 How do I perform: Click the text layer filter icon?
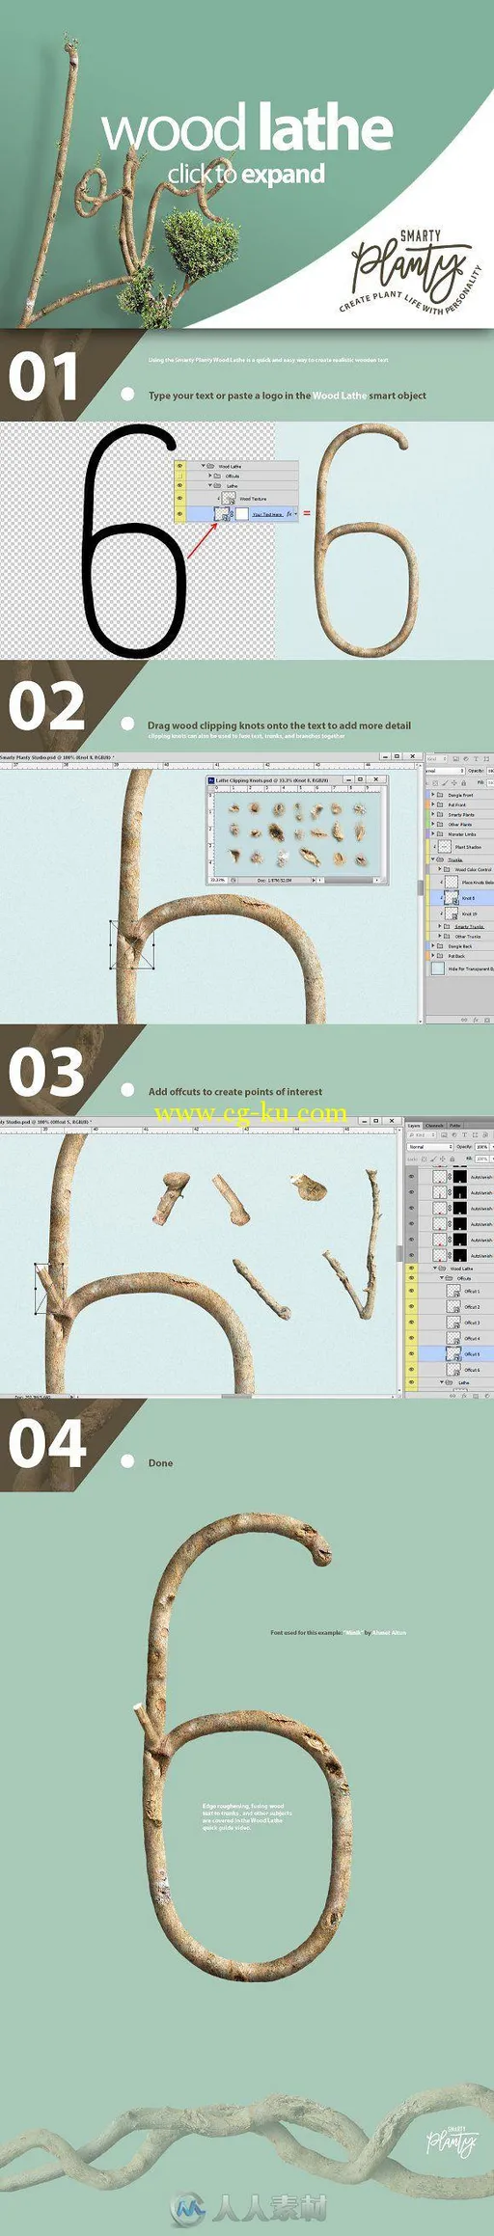point(464,1135)
